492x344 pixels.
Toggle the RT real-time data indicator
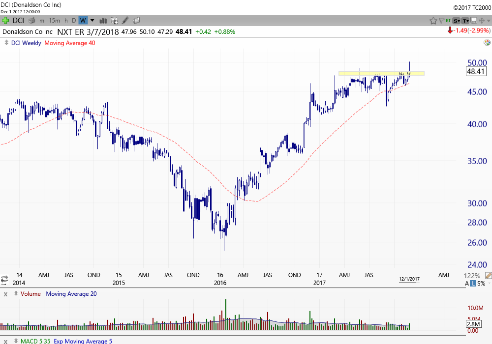(448, 20)
